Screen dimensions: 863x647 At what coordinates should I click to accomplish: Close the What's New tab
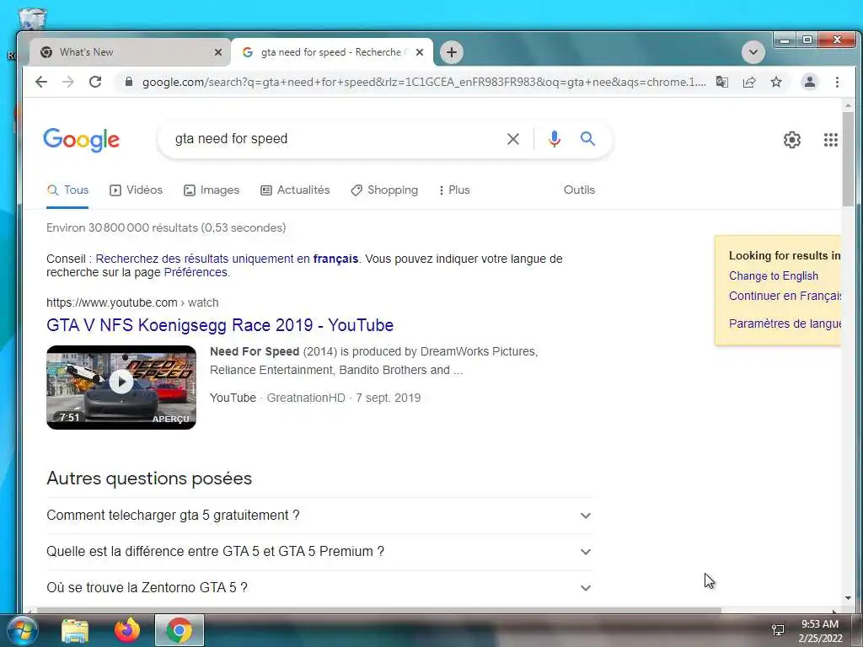pos(218,52)
